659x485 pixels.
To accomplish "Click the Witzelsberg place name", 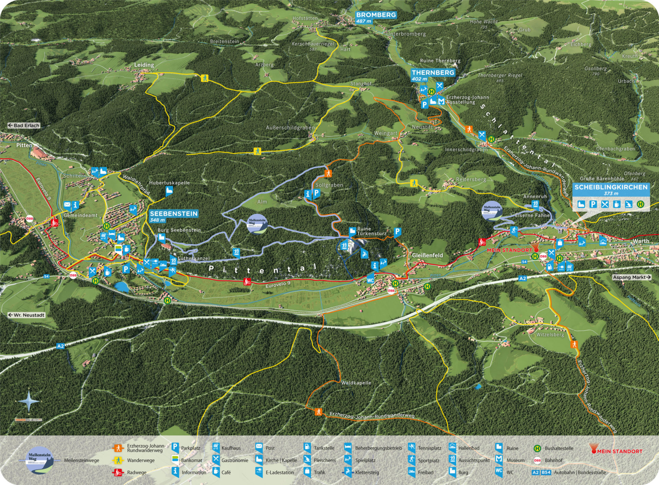I will coord(550,335).
